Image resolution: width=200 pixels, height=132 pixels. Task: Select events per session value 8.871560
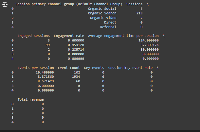click(x=46, y=77)
